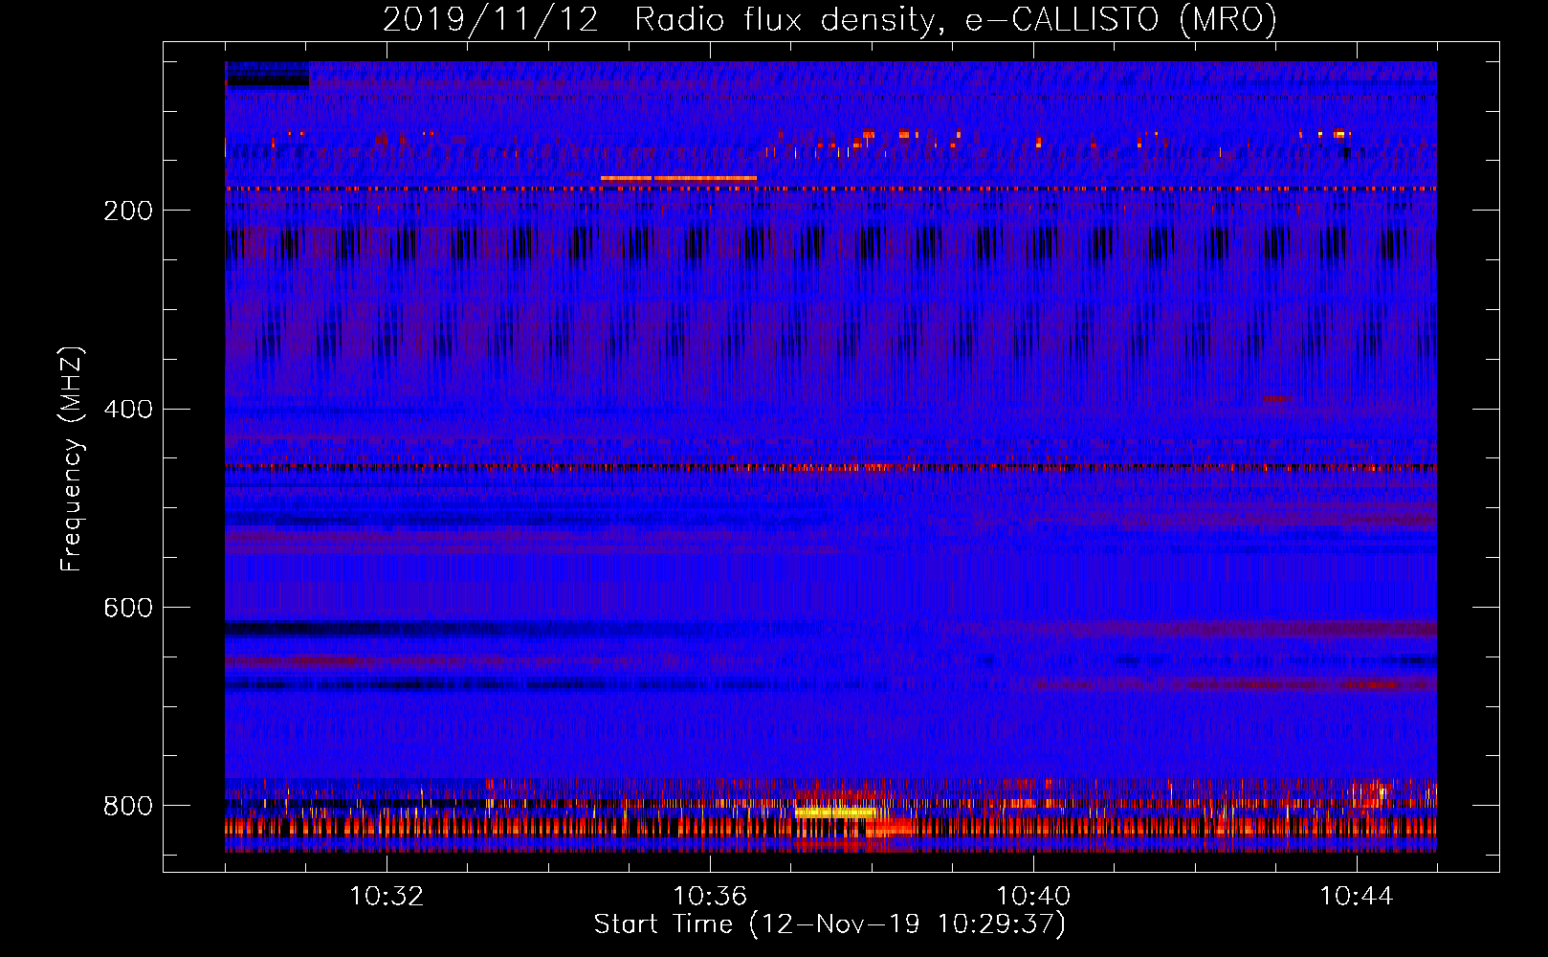
Task: Click the 10:40 time tick label
Action: tap(1033, 896)
